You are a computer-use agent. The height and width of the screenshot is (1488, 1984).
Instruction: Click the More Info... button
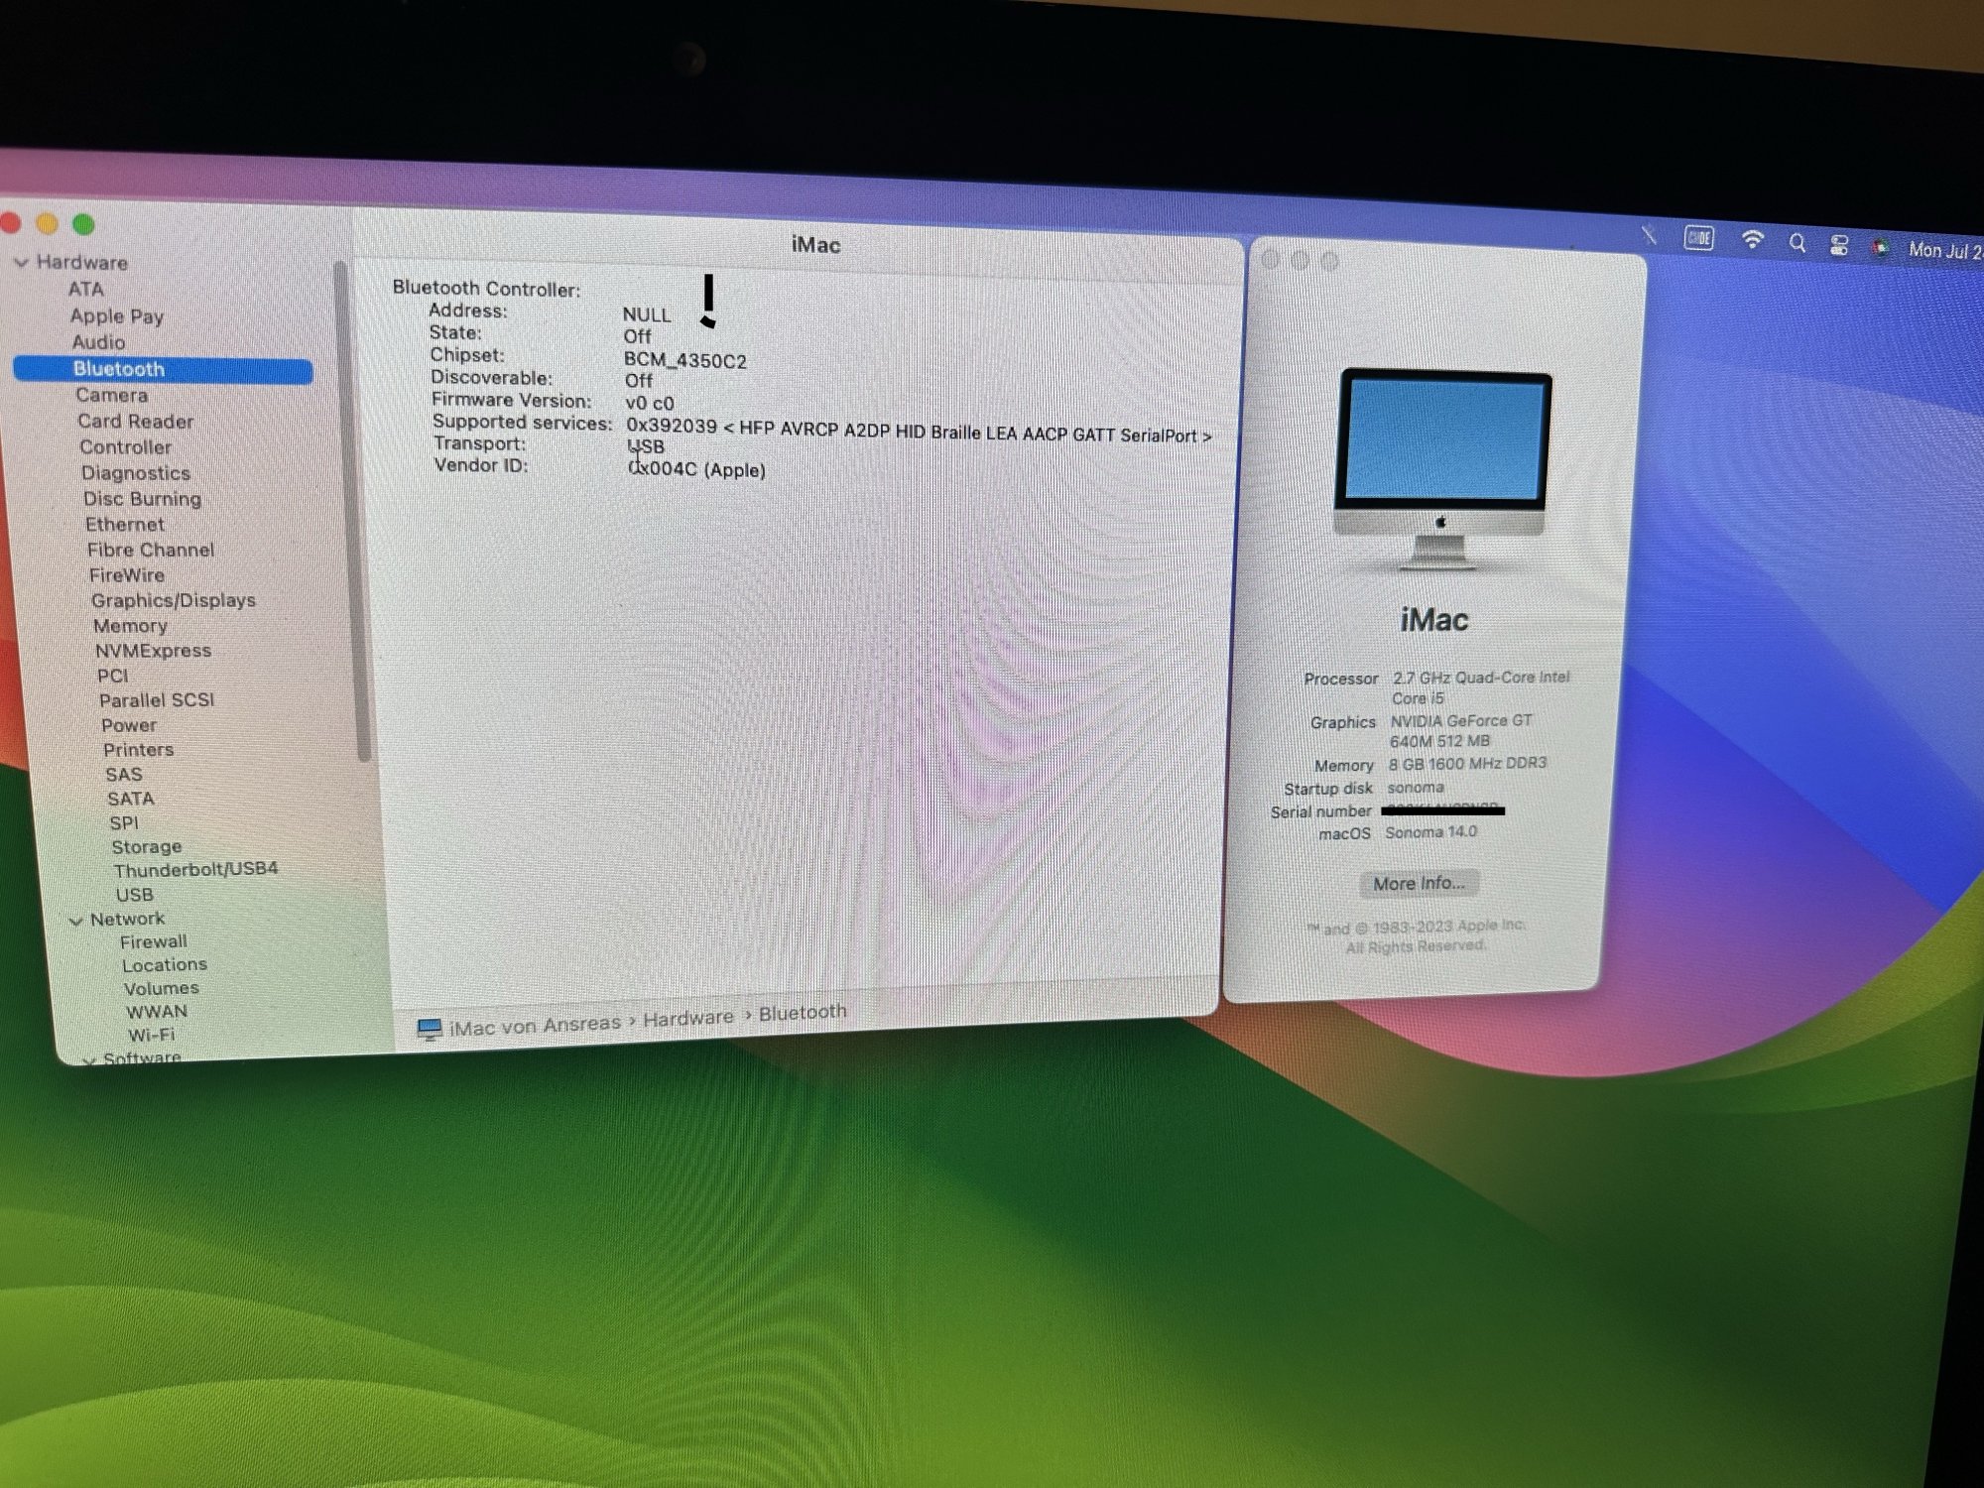1418,883
